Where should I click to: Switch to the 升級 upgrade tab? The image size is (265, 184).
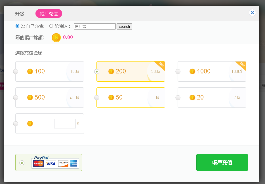20,14
